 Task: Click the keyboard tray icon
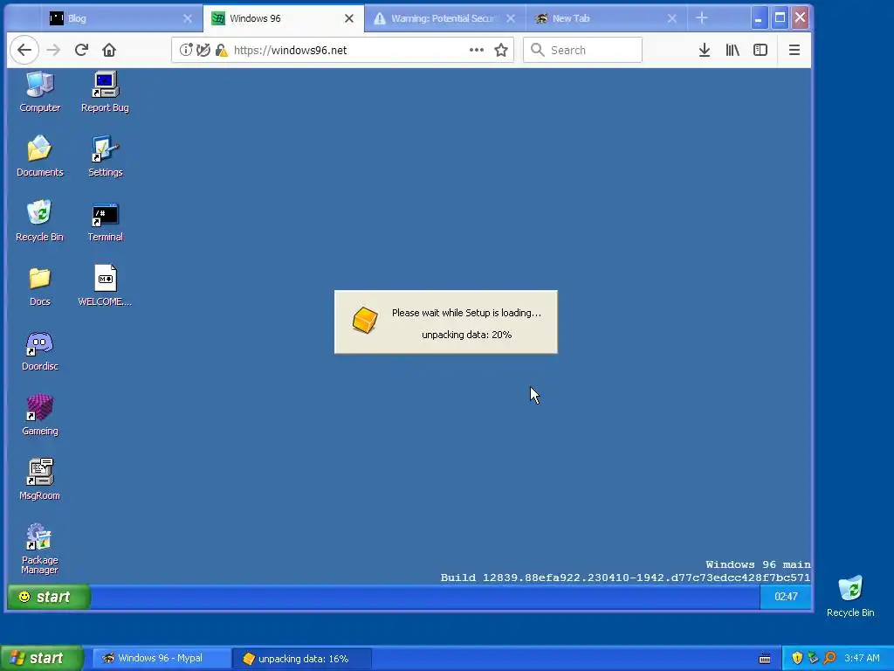pyautogui.click(x=765, y=659)
